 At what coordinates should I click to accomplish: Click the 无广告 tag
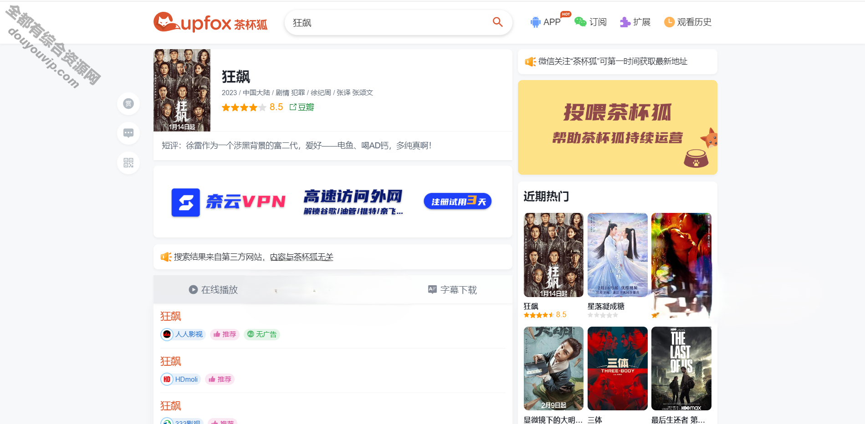pyautogui.click(x=261, y=334)
